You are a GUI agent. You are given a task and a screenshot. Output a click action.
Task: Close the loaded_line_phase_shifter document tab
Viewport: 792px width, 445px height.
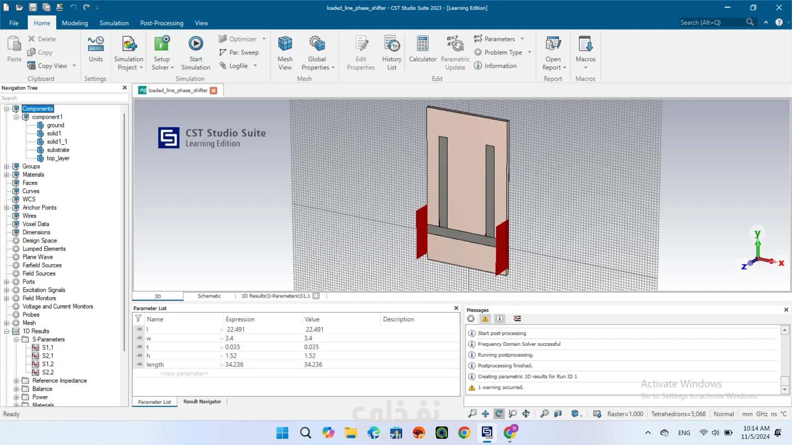pyautogui.click(x=214, y=91)
